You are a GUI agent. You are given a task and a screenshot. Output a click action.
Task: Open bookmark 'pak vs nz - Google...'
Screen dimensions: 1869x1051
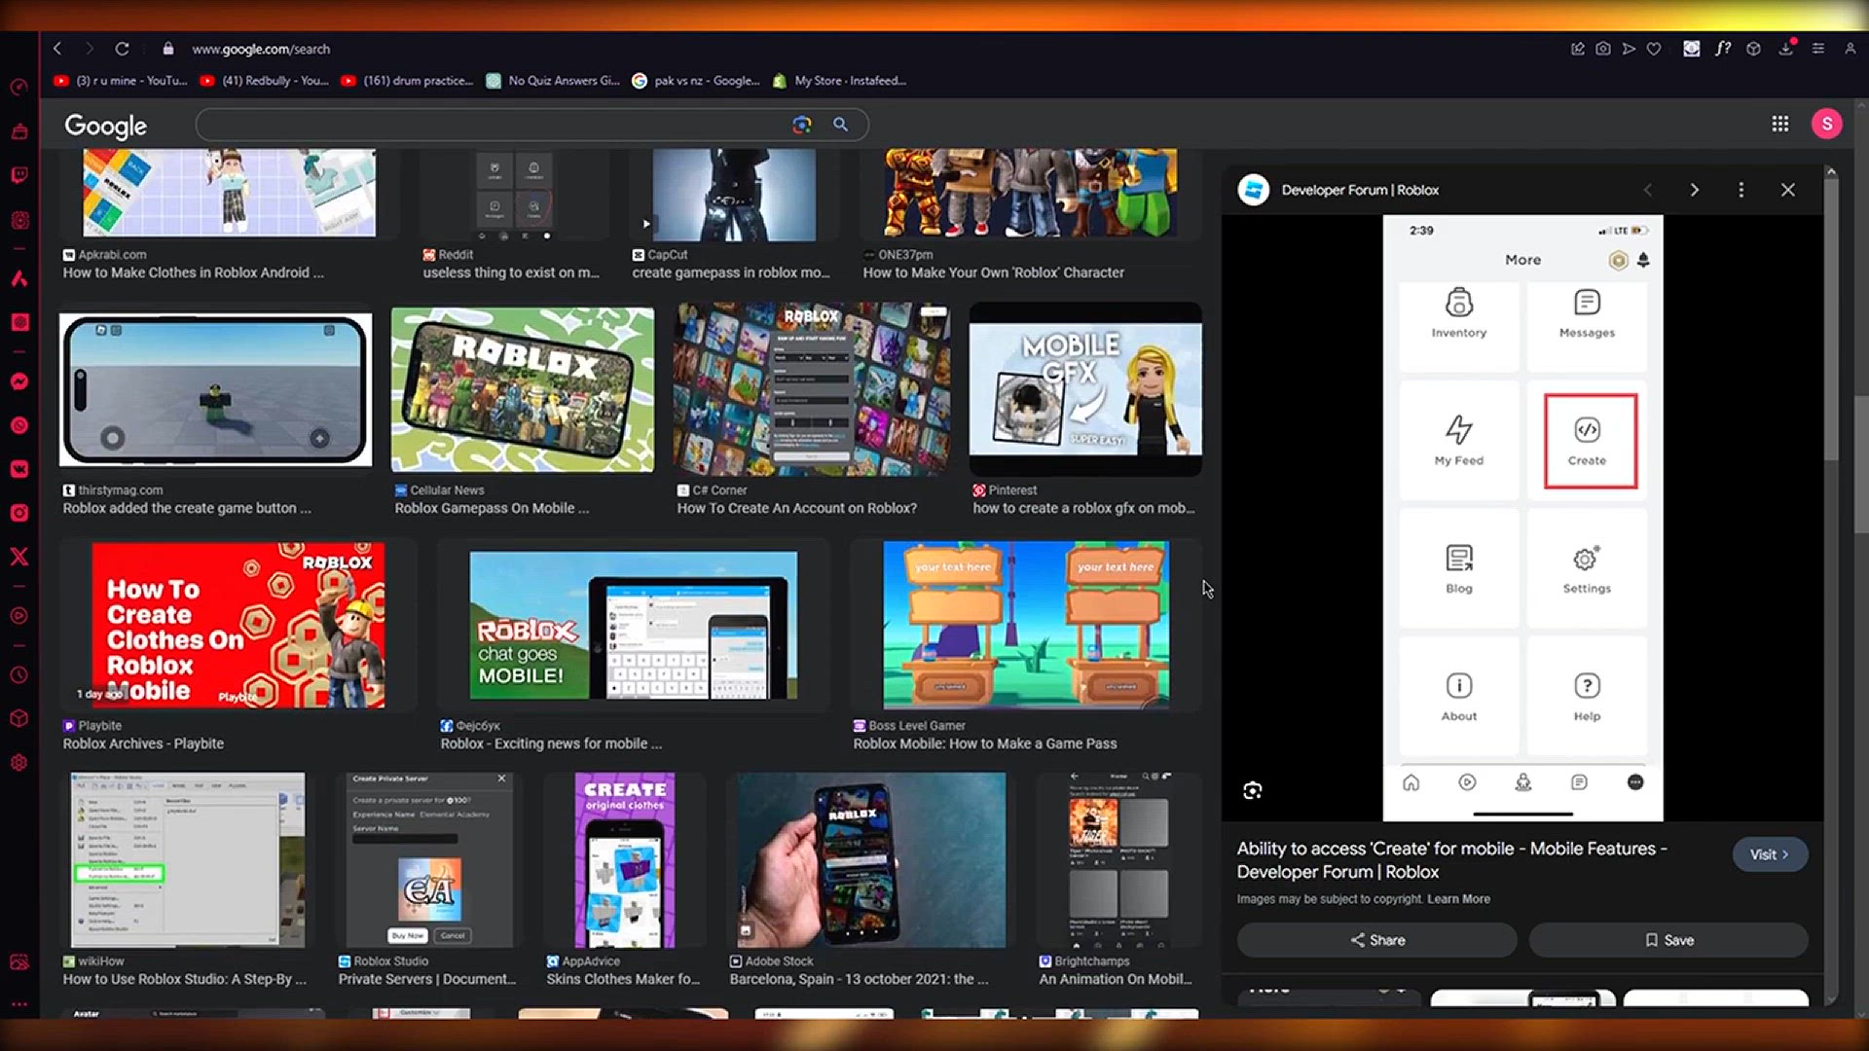click(x=696, y=81)
